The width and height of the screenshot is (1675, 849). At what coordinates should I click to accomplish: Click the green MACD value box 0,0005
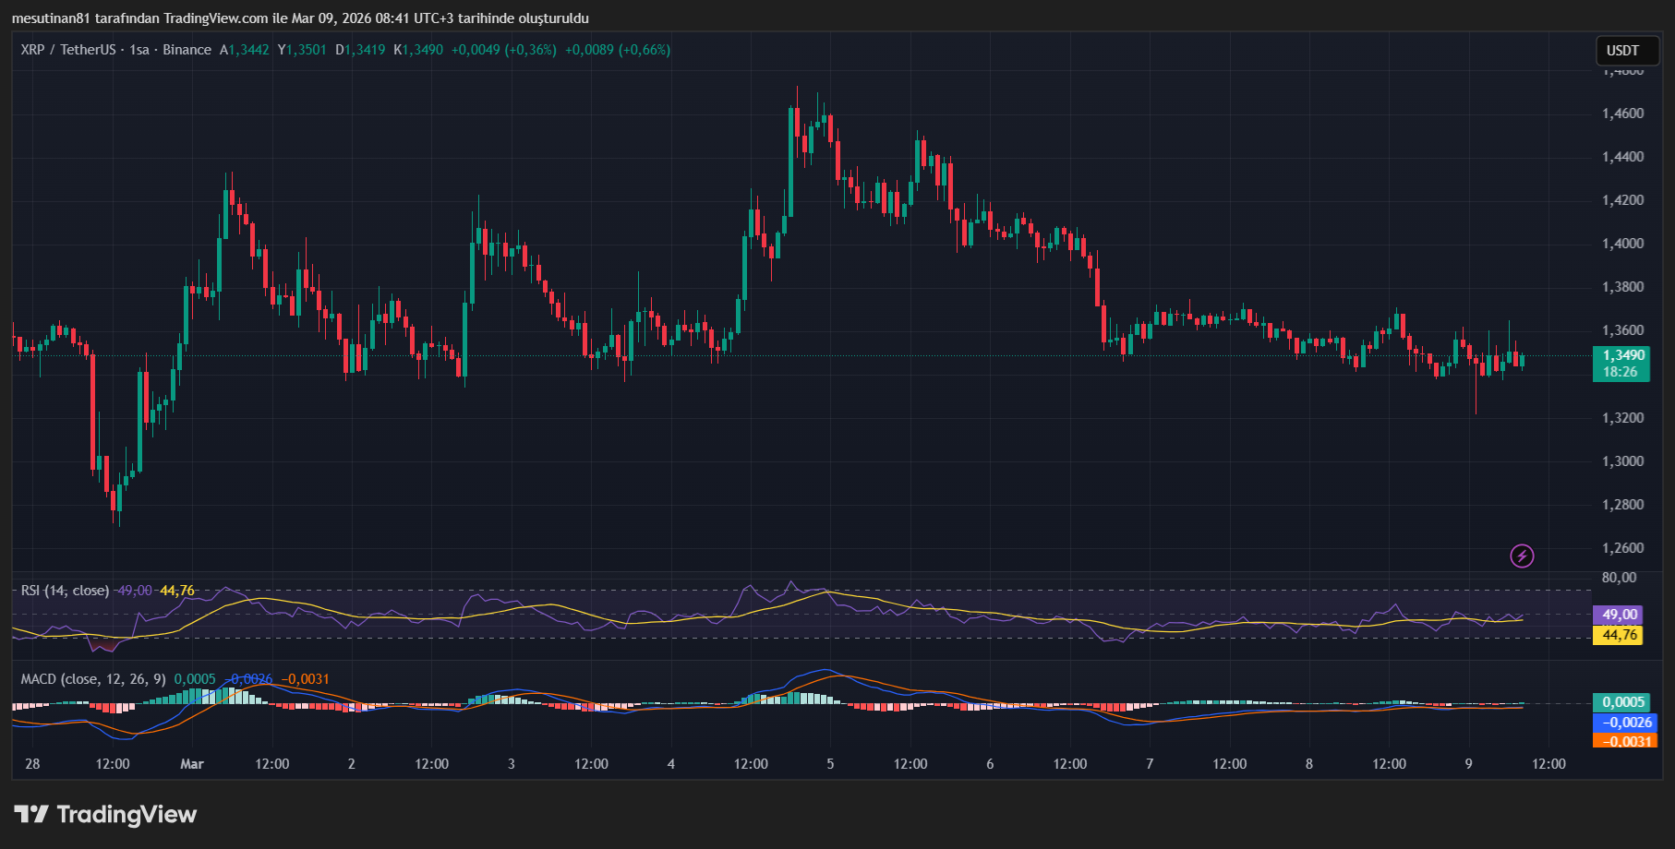coord(1621,702)
